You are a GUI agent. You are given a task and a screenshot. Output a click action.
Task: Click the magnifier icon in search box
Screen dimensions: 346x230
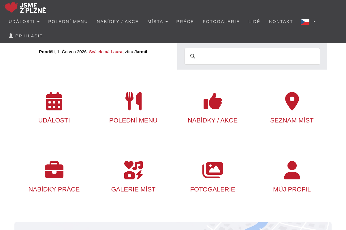coord(193,56)
